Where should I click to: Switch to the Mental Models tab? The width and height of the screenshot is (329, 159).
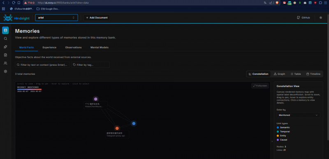pyautogui.click(x=100, y=47)
